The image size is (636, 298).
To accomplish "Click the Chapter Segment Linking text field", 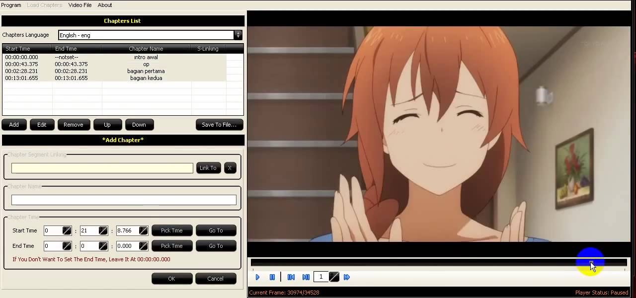I will click(102, 168).
